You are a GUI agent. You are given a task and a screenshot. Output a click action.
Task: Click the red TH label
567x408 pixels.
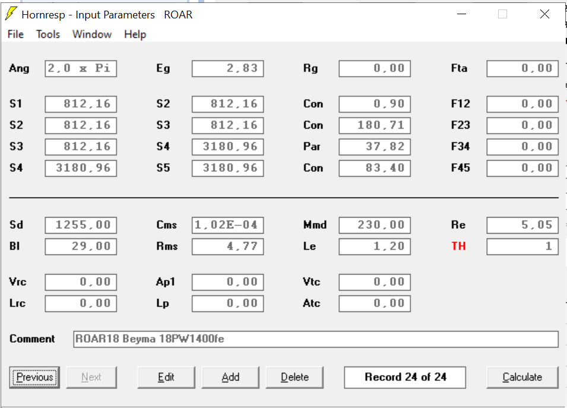click(x=458, y=246)
